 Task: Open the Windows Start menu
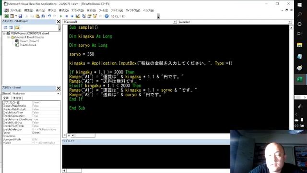[x=299, y=5]
